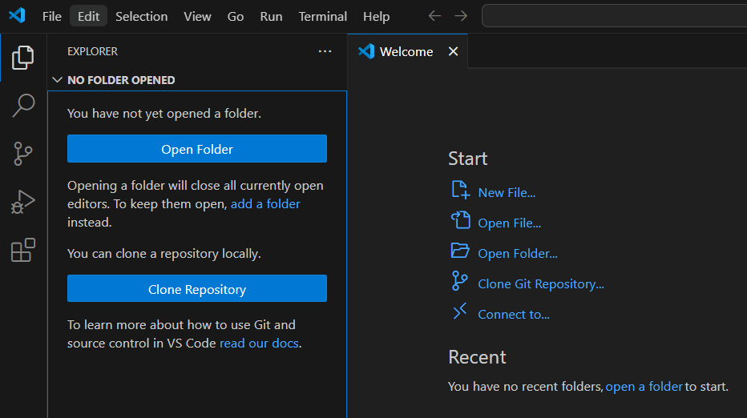This screenshot has height=418, width=747.
Task: Open the View menu
Action: click(197, 16)
